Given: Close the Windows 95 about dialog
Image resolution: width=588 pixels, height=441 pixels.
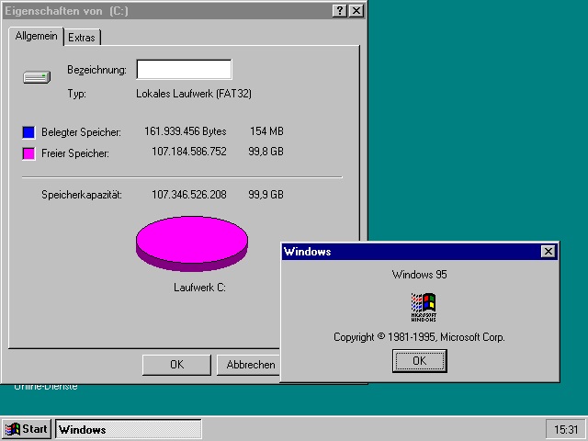Looking at the screenshot, I should tap(548, 251).
